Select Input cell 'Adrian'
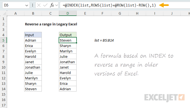 [33, 40]
